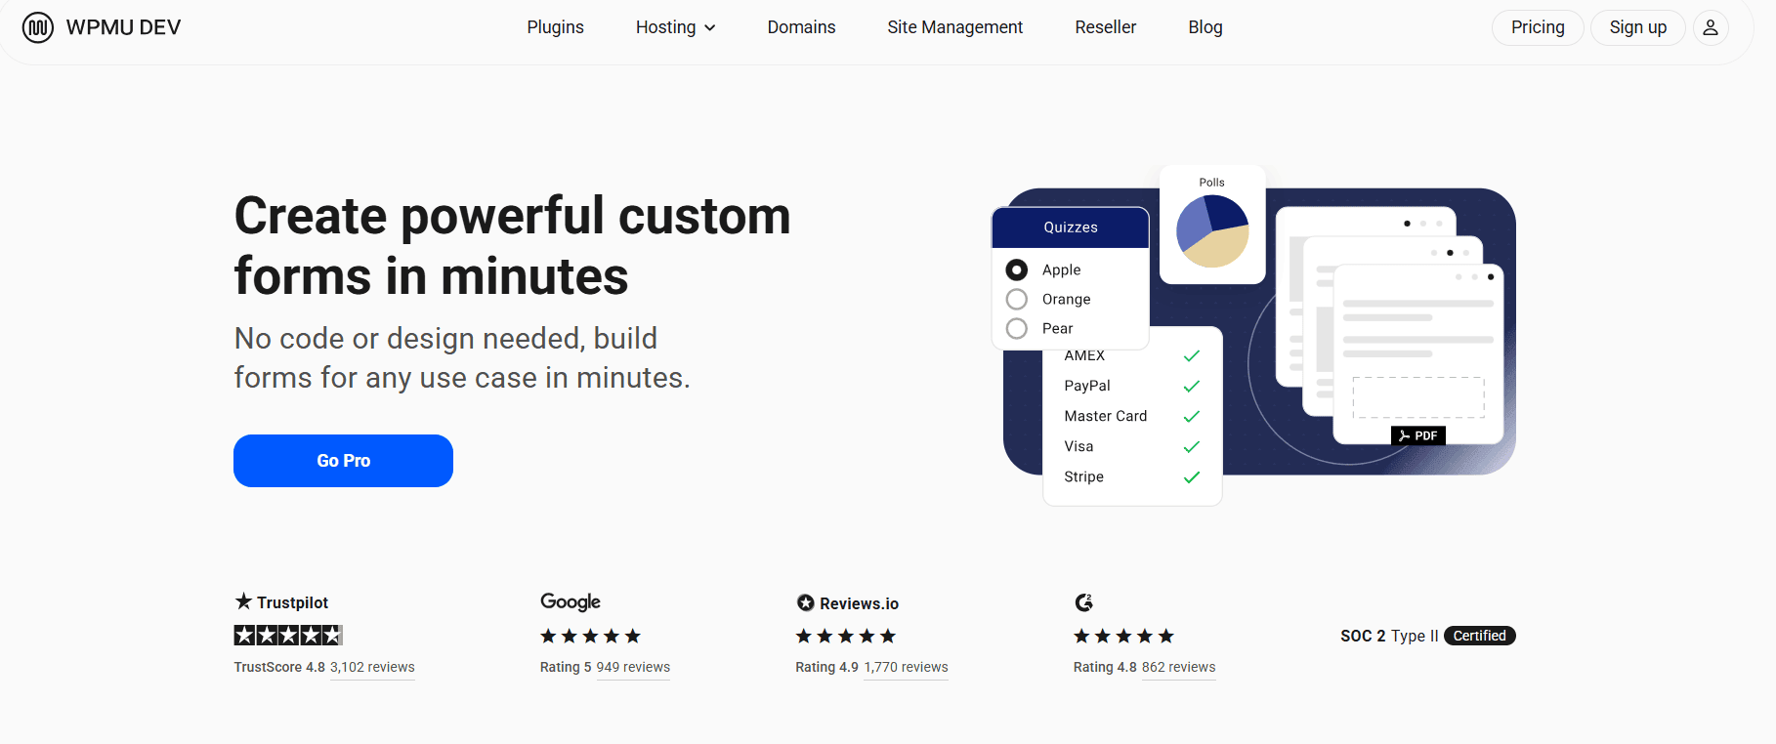
Task: Click the blue Go Pro button
Action: (x=343, y=461)
